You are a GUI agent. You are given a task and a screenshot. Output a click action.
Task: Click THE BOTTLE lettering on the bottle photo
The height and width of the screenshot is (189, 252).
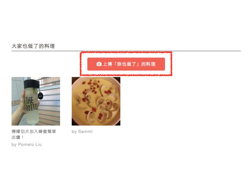[x=31, y=104]
